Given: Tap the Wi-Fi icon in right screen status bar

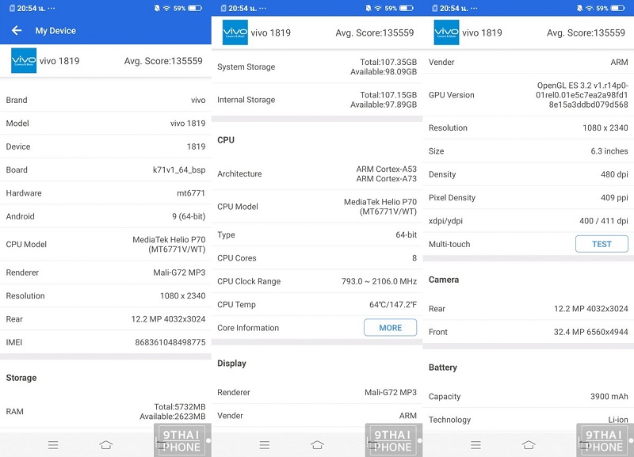Looking at the screenshot, I should (589, 8).
